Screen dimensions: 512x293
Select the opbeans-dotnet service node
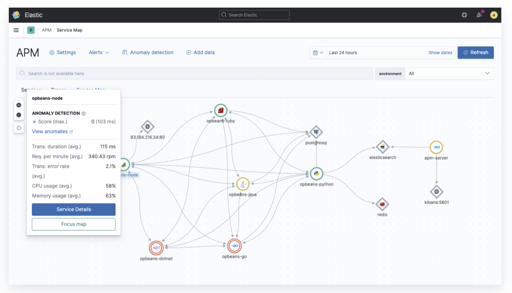[x=156, y=248]
